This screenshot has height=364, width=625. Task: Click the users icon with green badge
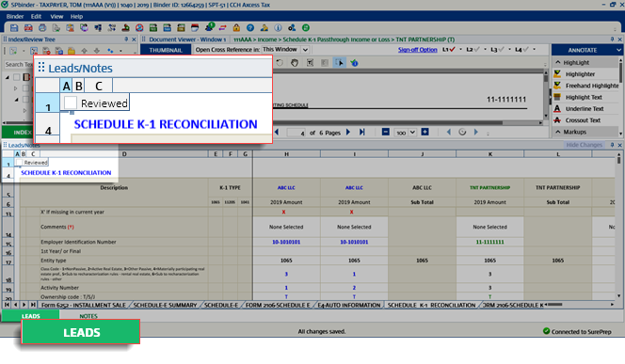point(209,27)
